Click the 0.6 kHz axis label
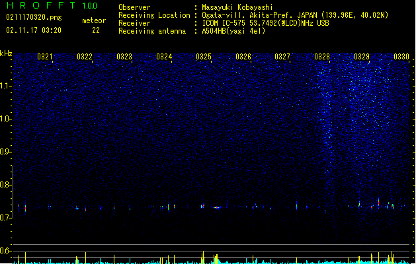 click(x=6, y=251)
